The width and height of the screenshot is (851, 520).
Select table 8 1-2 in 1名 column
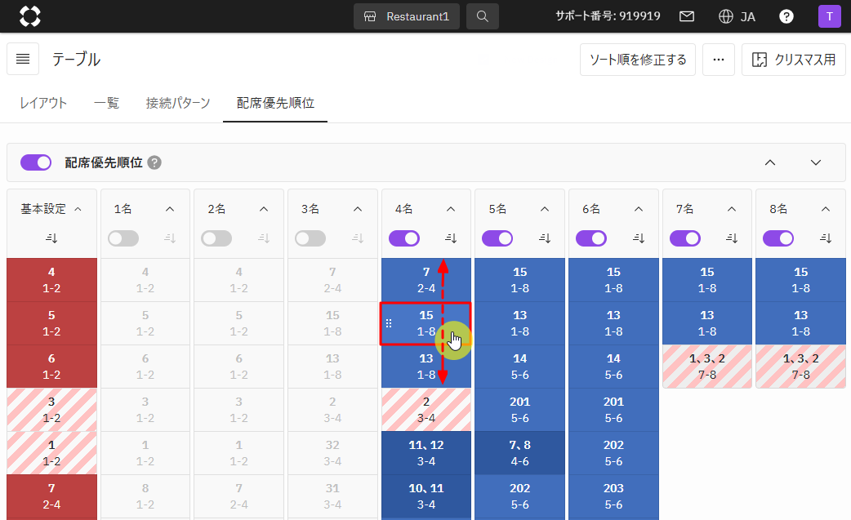click(x=145, y=496)
